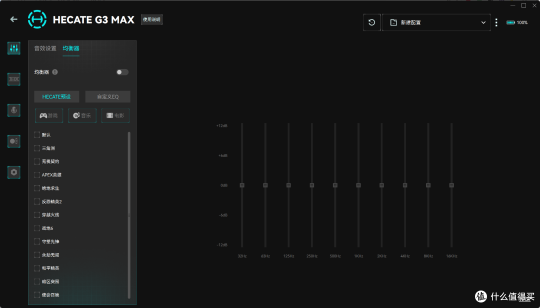Click the preset list vertical scrollbar
The image size is (540, 308).
(129, 215)
